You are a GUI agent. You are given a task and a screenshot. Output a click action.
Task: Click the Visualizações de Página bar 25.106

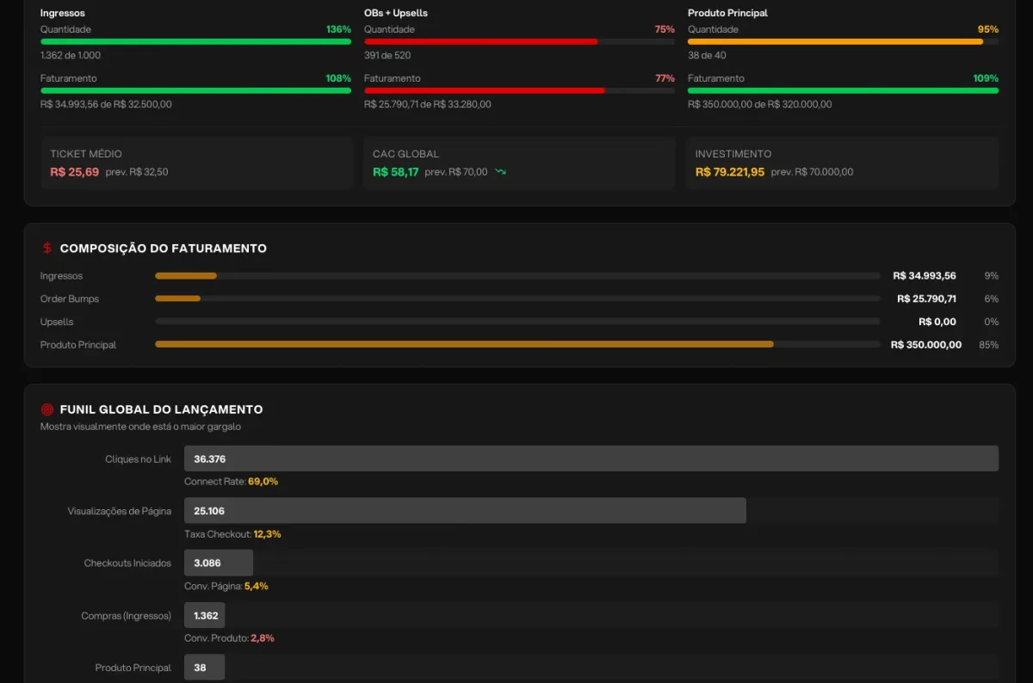465,511
